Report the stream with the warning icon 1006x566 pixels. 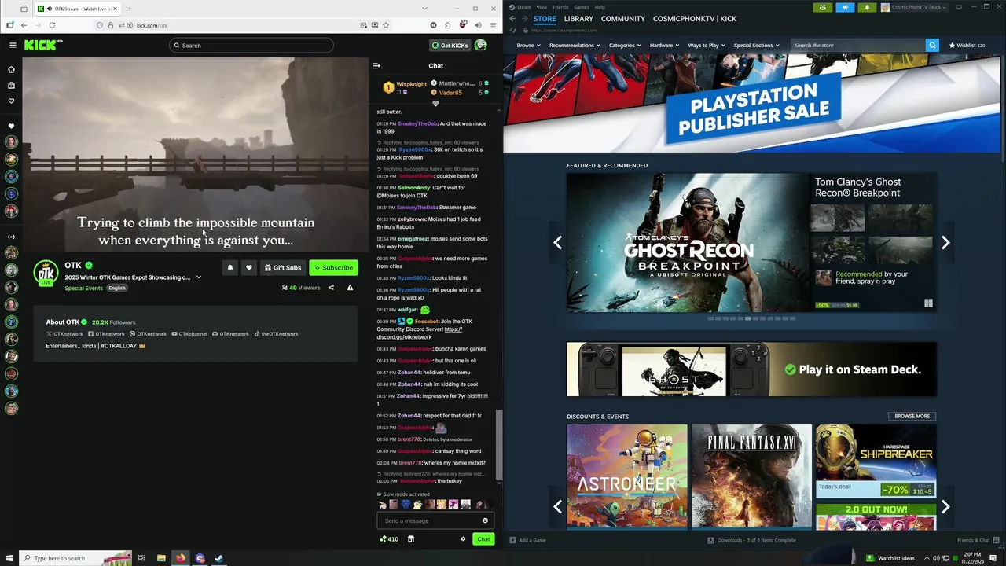pos(350,288)
